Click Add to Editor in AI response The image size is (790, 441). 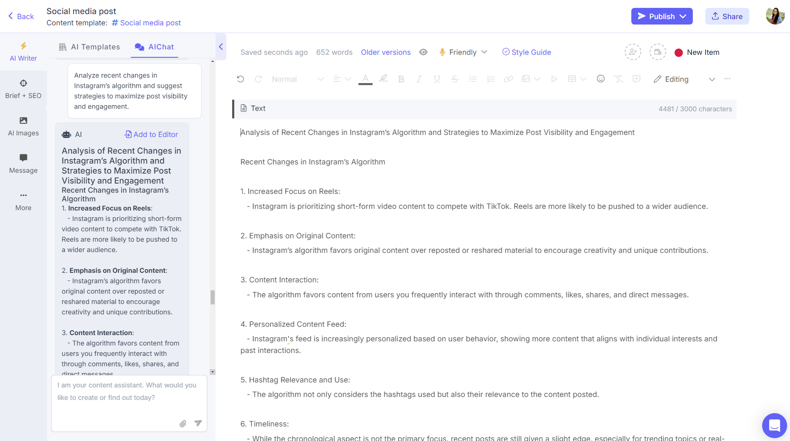[151, 135]
